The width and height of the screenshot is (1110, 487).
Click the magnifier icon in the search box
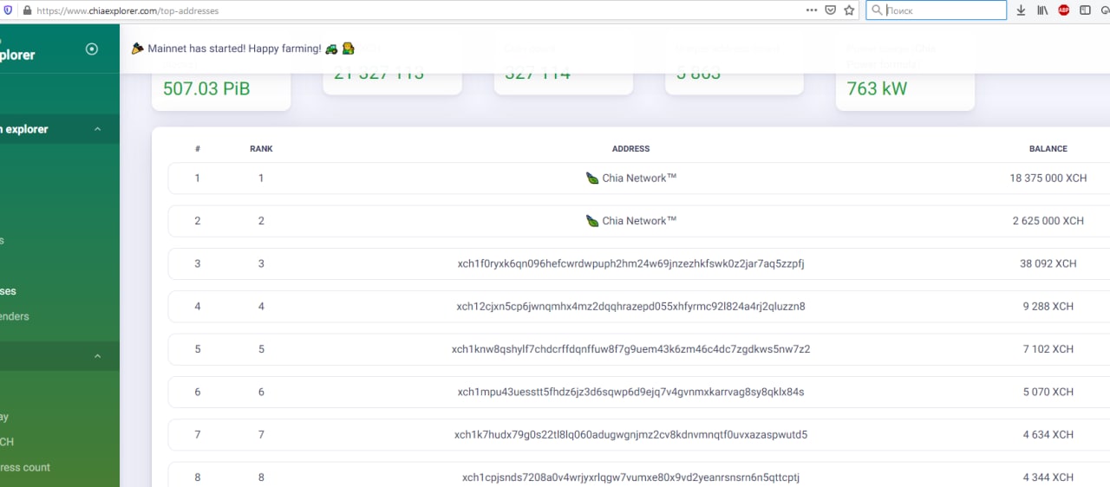coord(877,10)
